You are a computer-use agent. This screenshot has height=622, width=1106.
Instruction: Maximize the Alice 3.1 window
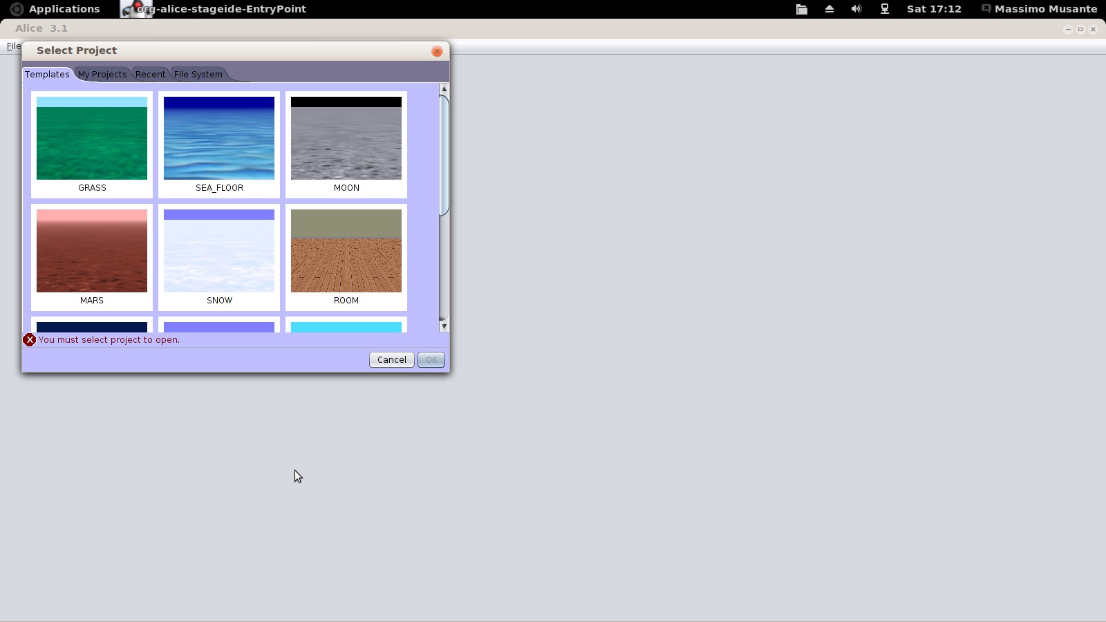[x=1080, y=29]
